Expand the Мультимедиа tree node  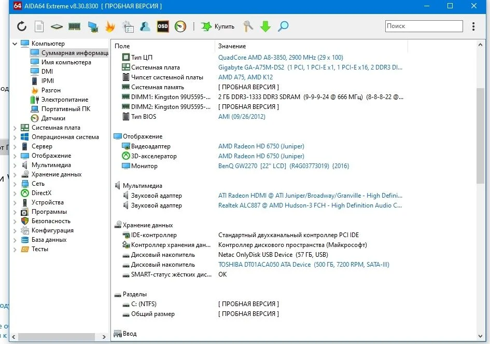tap(15, 165)
